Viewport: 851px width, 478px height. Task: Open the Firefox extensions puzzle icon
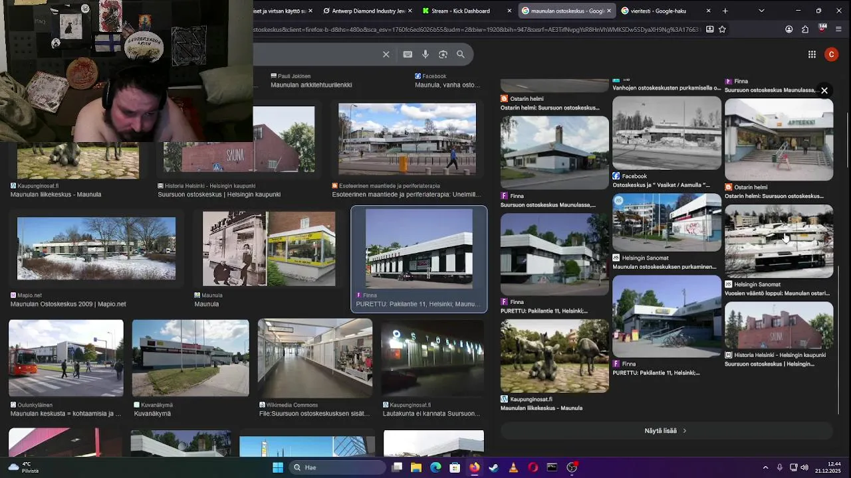point(805,29)
